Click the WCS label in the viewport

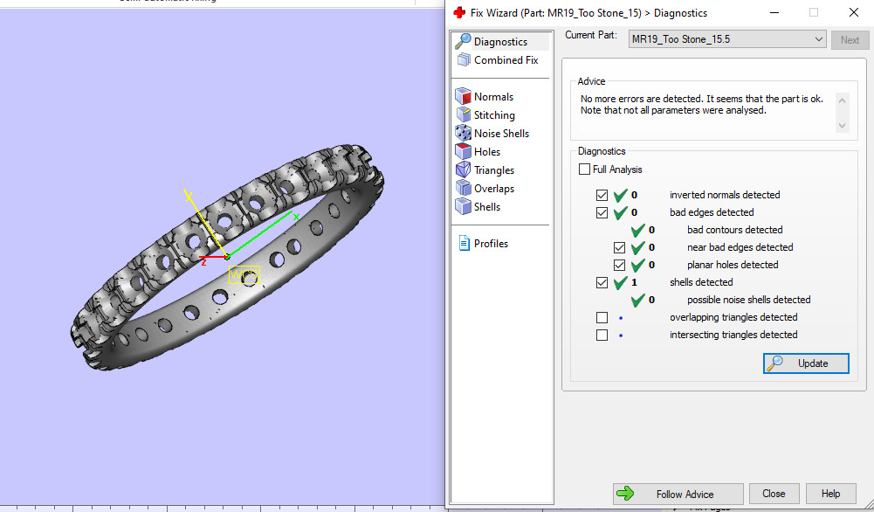click(x=244, y=274)
